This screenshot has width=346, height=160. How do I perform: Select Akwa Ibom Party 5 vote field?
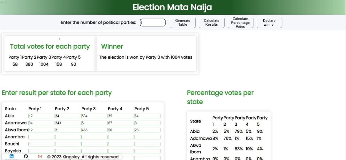point(147,130)
